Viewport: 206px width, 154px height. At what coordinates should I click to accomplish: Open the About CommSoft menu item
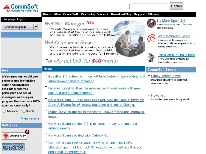click(x=66, y=14)
